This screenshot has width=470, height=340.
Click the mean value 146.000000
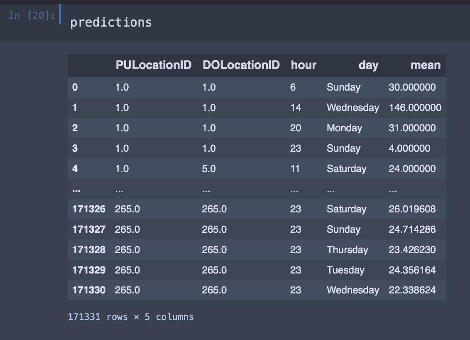415,108
